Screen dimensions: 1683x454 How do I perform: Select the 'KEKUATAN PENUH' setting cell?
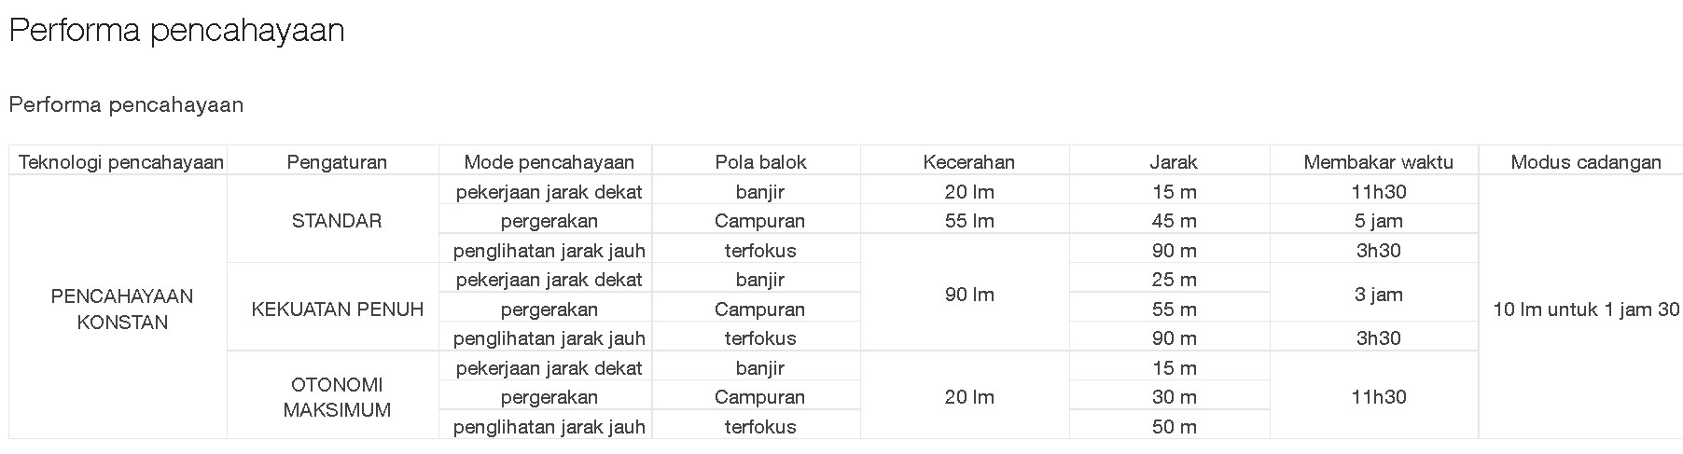337,310
